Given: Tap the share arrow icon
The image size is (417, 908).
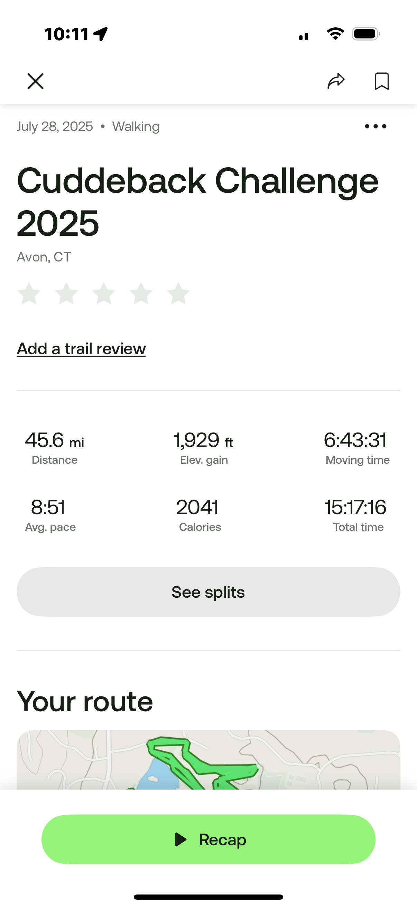Looking at the screenshot, I should 336,81.
